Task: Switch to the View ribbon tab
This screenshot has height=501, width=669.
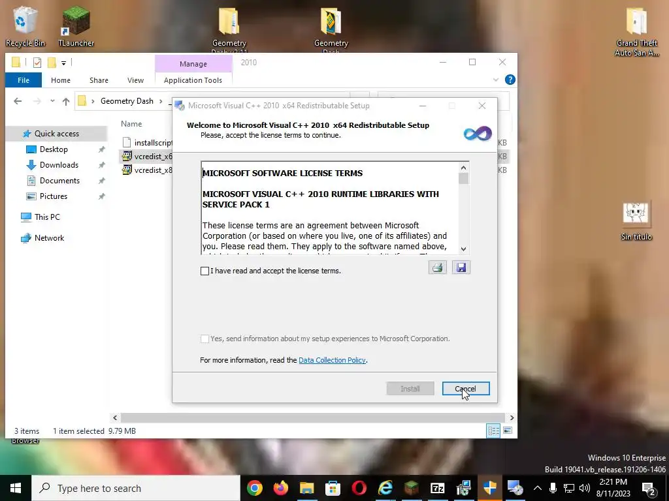Action: click(x=135, y=80)
